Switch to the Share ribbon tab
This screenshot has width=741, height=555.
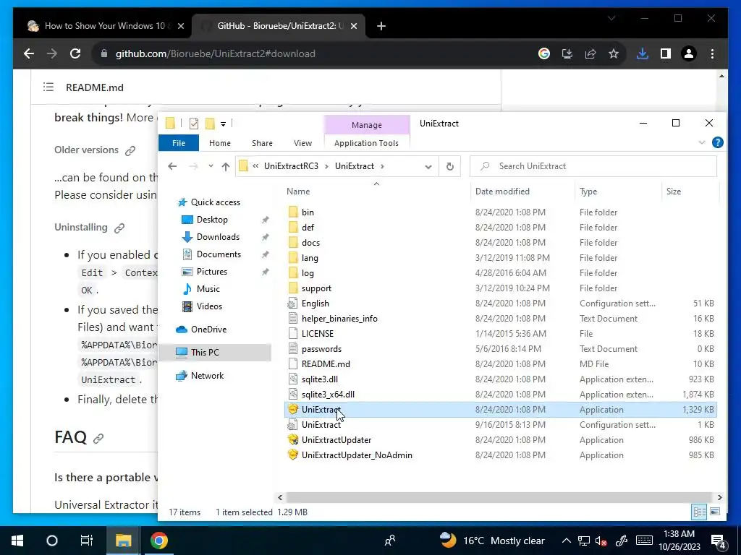click(x=262, y=143)
